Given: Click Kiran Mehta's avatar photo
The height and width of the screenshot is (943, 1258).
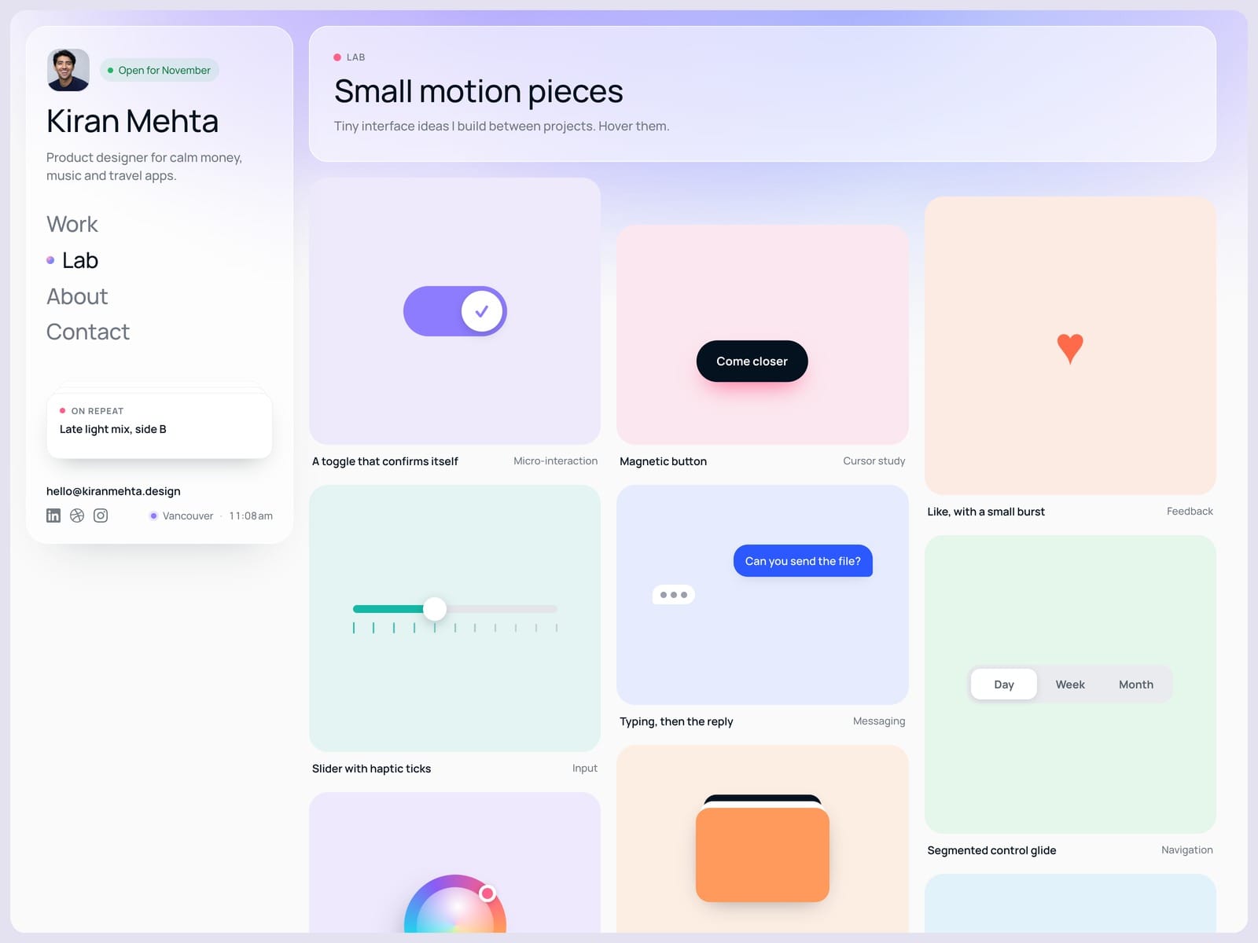Looking at the screenshot, I should [68, 70].
